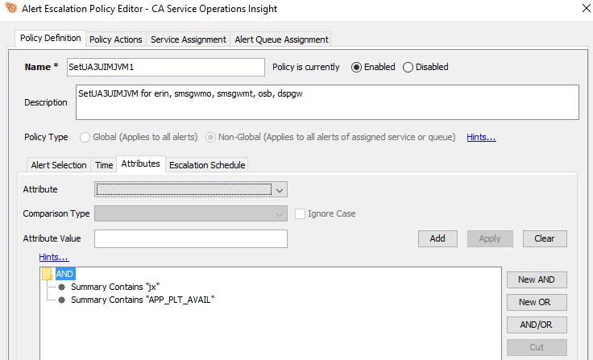Choose Global policy type radio button
593x360 pixels.
pos(85,137)
